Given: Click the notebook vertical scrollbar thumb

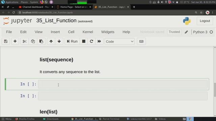Looking at the screenshot, I should click(215, 90).
